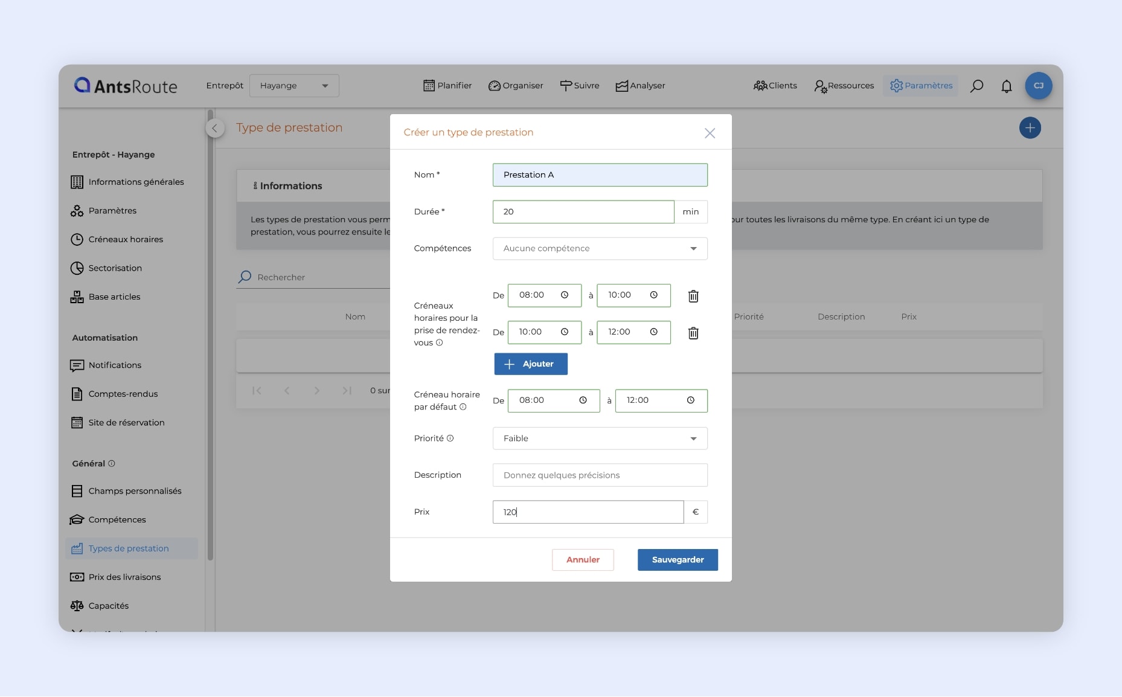Save the prestation with Sauvegarder

678,560
